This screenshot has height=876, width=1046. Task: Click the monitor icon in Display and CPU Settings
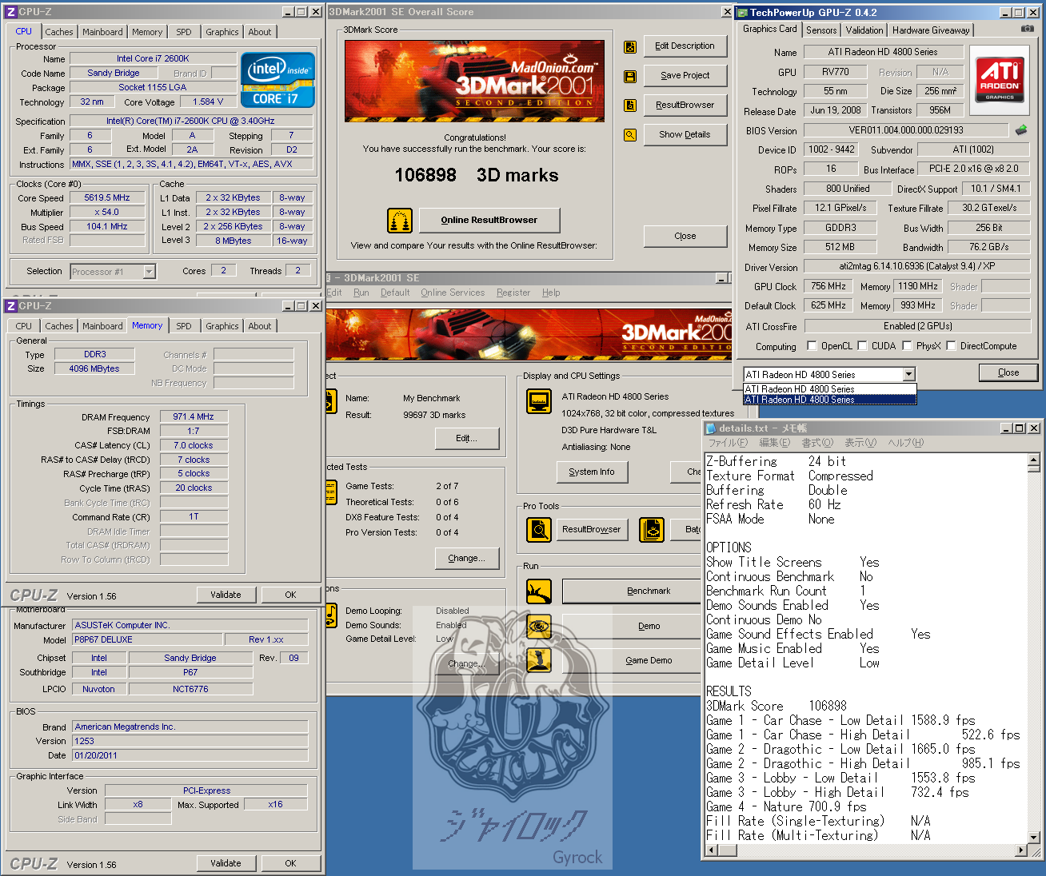click(539, 401)
